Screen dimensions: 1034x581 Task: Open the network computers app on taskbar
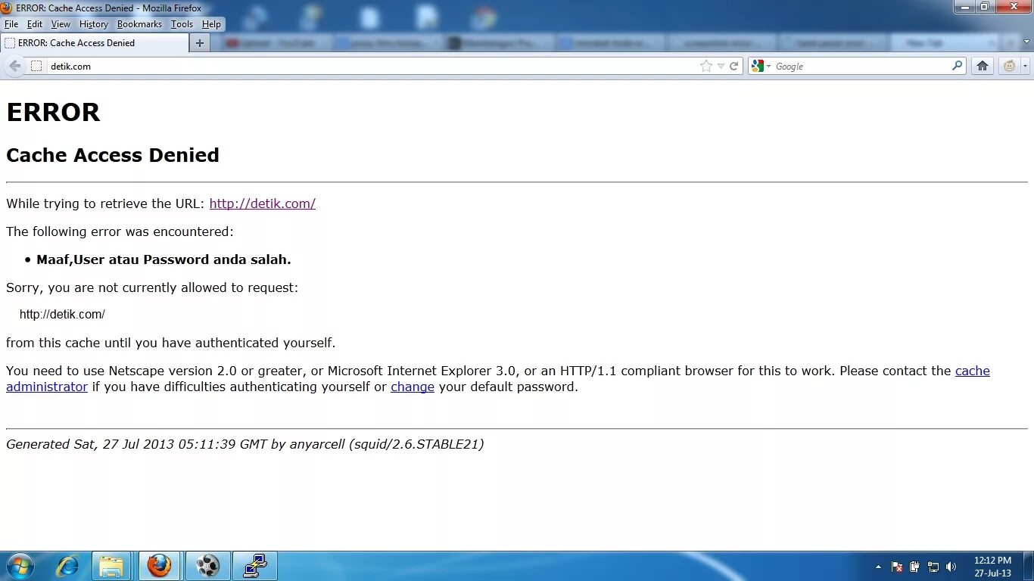(x=254, y=566)
